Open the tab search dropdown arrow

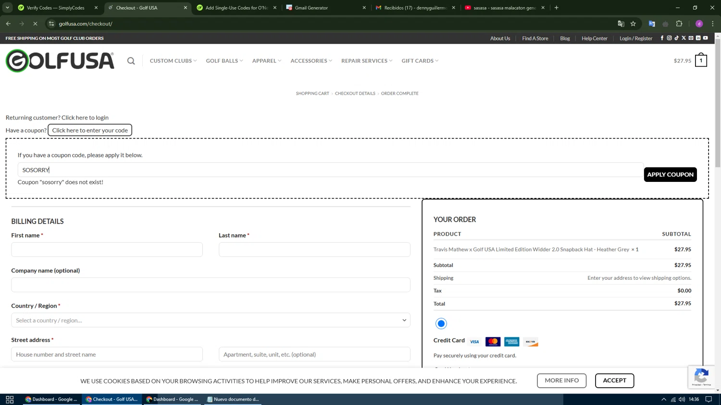(x=7, y=8)
